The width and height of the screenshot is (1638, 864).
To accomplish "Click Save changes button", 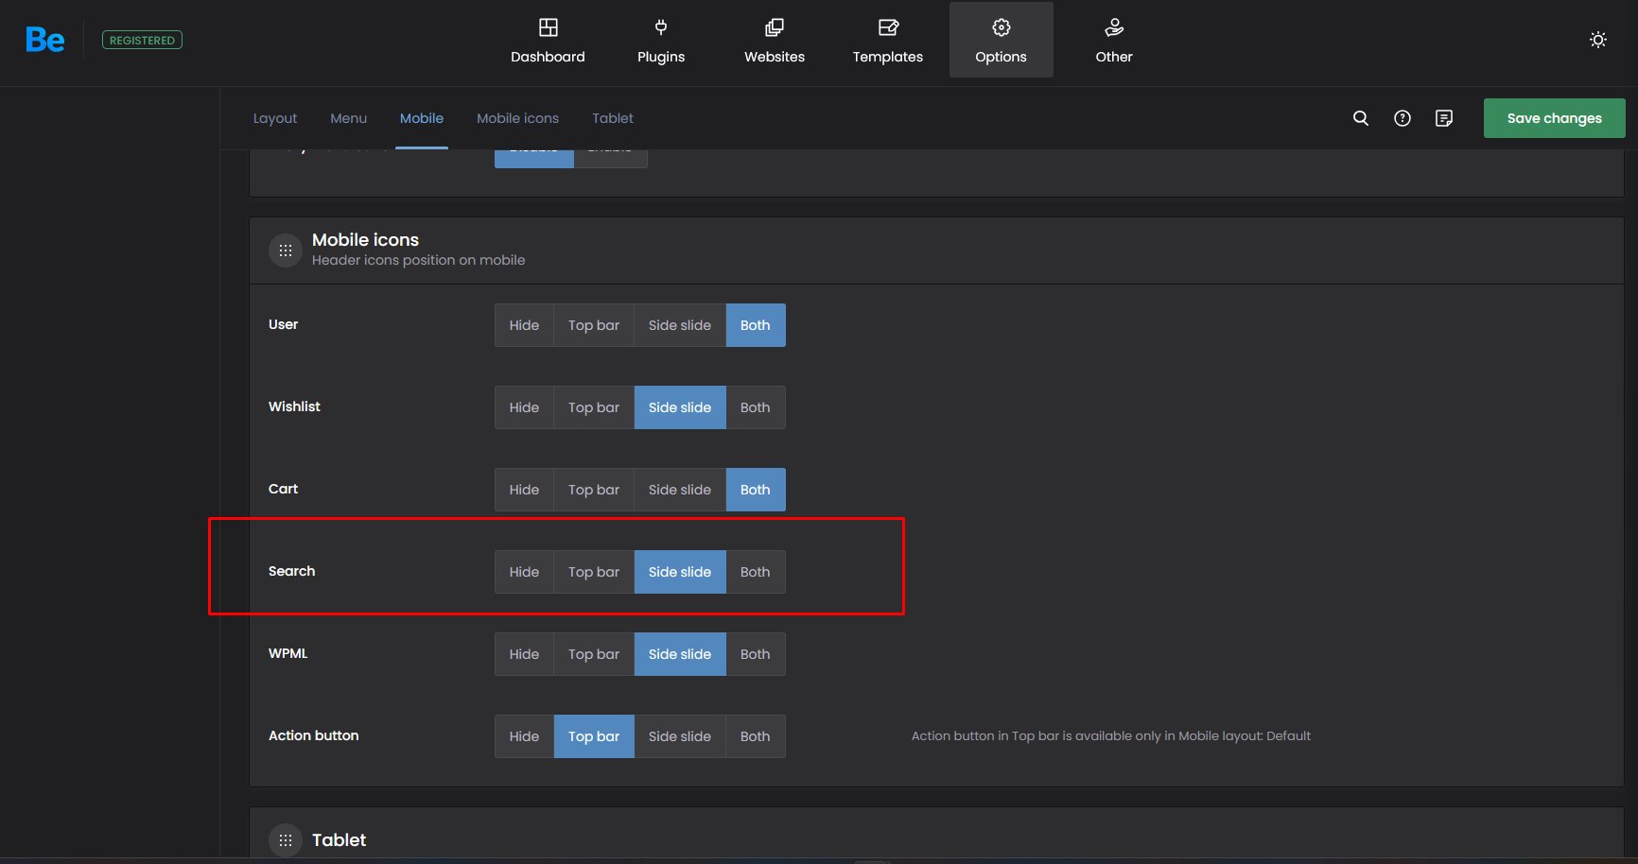I will 1555,118.
